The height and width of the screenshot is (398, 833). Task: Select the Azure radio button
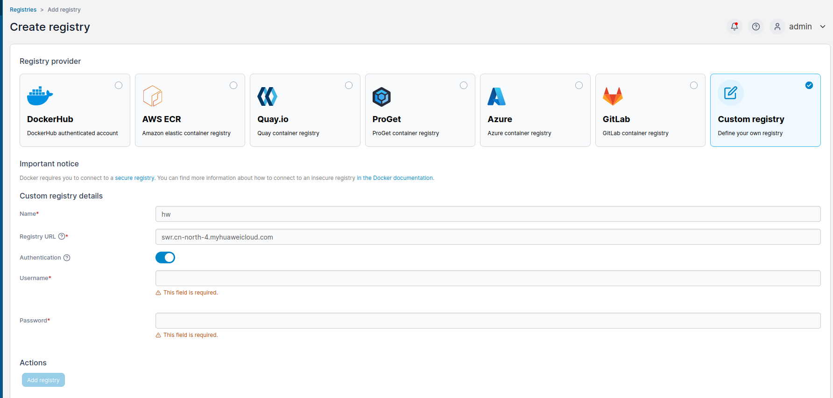(579, 85)
